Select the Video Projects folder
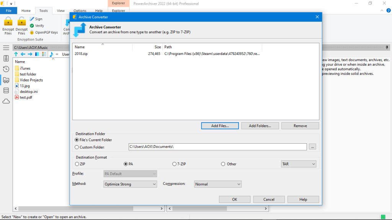Screen dimensions: 392x220 pos(29,80)
